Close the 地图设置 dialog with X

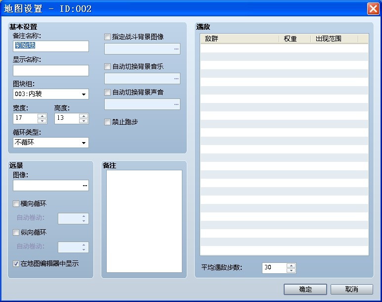pyautogui.click(x=373, y=9)
